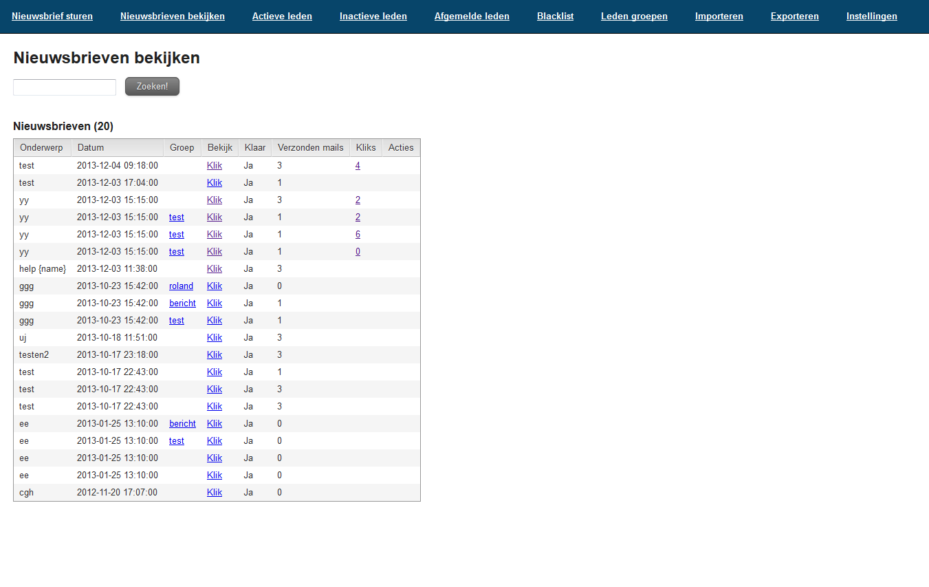Open Leden groepen in the navigation
This screenshot has height=587, width=929.
(x=634, y=16)
